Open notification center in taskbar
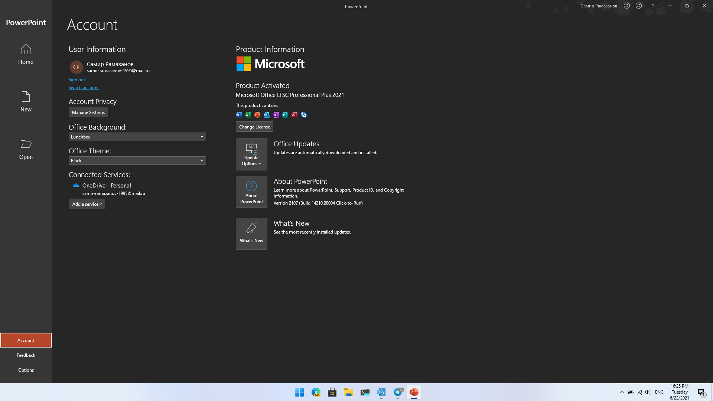 tap(701, 392)
